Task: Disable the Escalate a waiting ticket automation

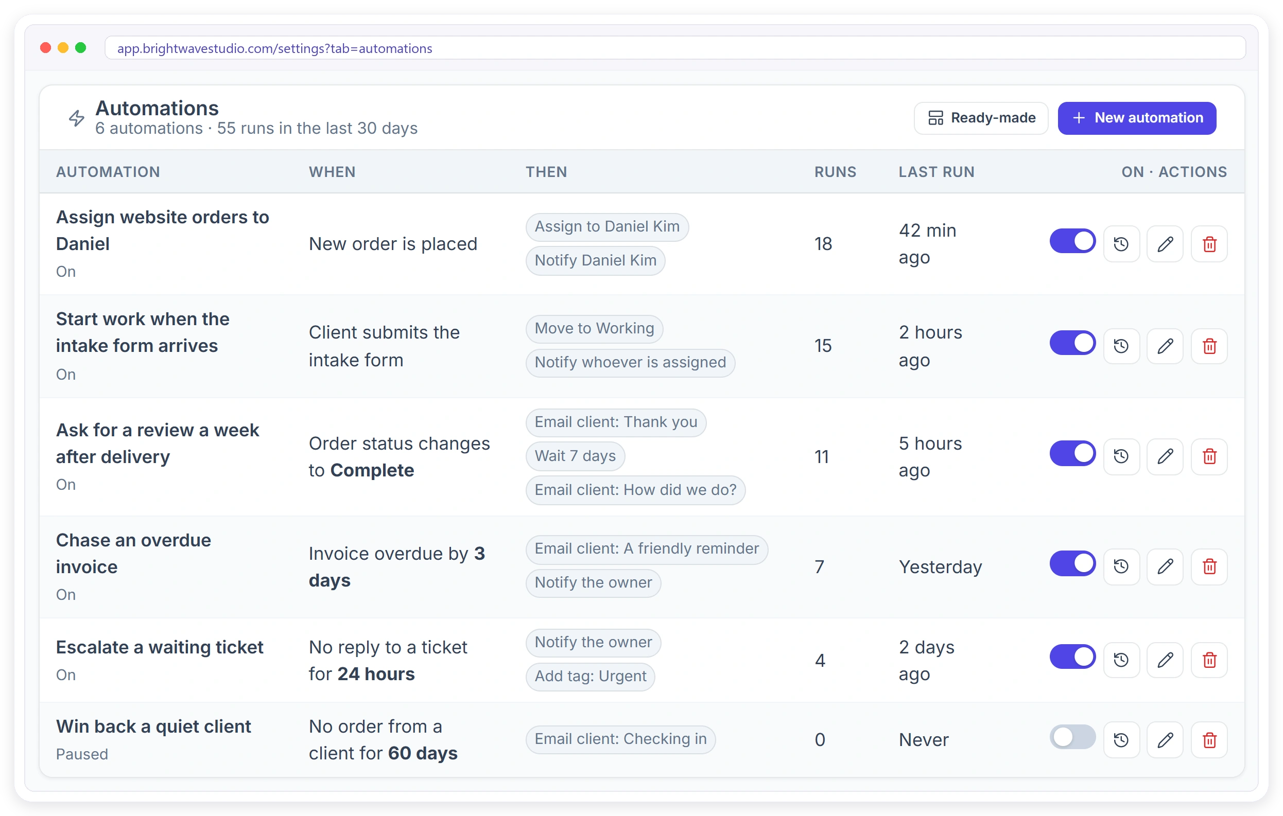Action: point(1072,657)
